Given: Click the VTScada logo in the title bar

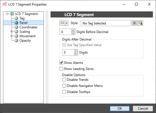Looking at the screenshot, I should (x=5, y=4).
